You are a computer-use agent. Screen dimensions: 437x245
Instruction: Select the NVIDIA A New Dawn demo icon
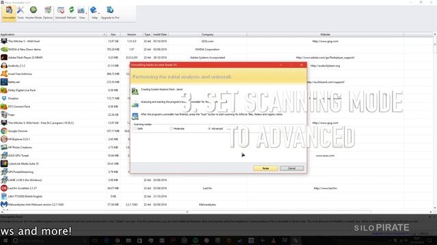pos(4,49)
